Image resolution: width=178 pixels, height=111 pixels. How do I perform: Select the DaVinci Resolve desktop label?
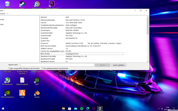pyautogui.click(x=37, y=71)
